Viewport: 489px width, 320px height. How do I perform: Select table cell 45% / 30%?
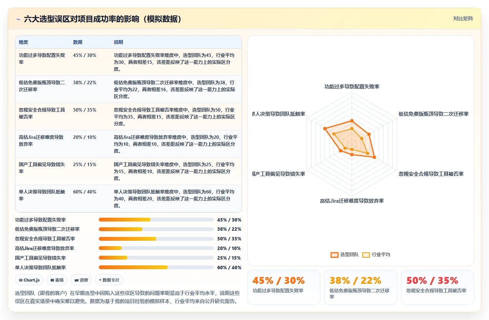[x=85, y=55]
